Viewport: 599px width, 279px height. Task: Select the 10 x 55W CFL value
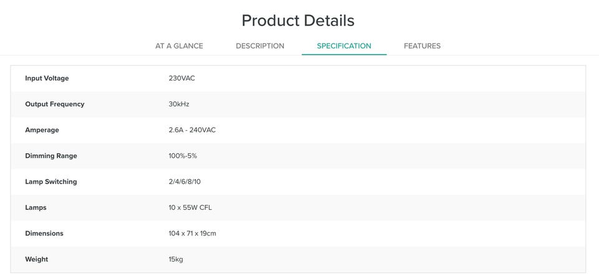(x=190, y=207)
